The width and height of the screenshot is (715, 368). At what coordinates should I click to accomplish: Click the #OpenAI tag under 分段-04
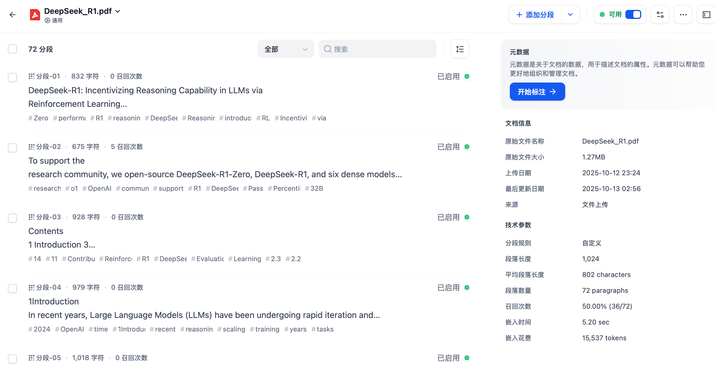(x=70, y=329)
